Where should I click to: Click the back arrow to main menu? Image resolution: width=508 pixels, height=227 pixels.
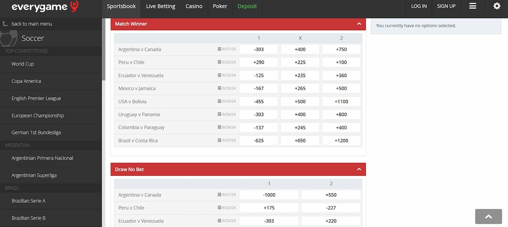[5, 24]
